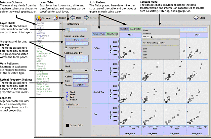Switch to the CoffeeChain layer tab
The image size is (211, 139).
(x=74, y=25)
